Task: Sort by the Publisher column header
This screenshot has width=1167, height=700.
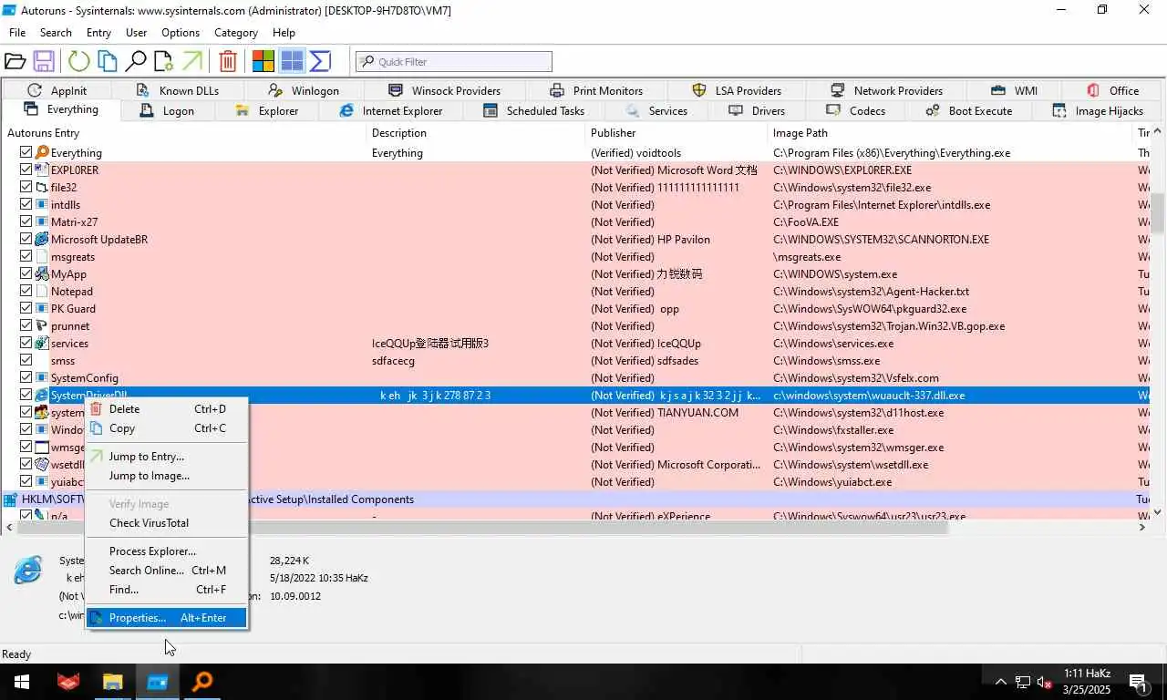Action: coord(676,133)
